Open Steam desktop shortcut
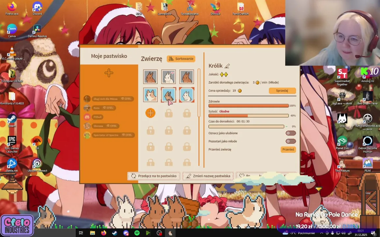 point(12,120)
